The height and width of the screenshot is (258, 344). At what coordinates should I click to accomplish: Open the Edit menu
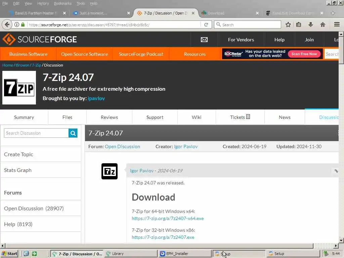coord(16,3)
